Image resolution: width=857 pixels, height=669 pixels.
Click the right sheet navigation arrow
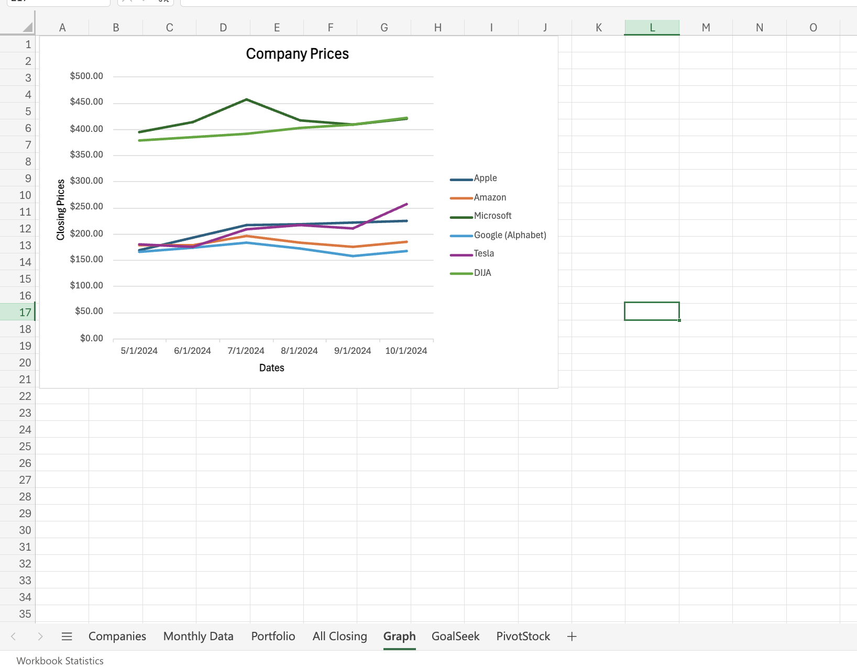[41, 636]
